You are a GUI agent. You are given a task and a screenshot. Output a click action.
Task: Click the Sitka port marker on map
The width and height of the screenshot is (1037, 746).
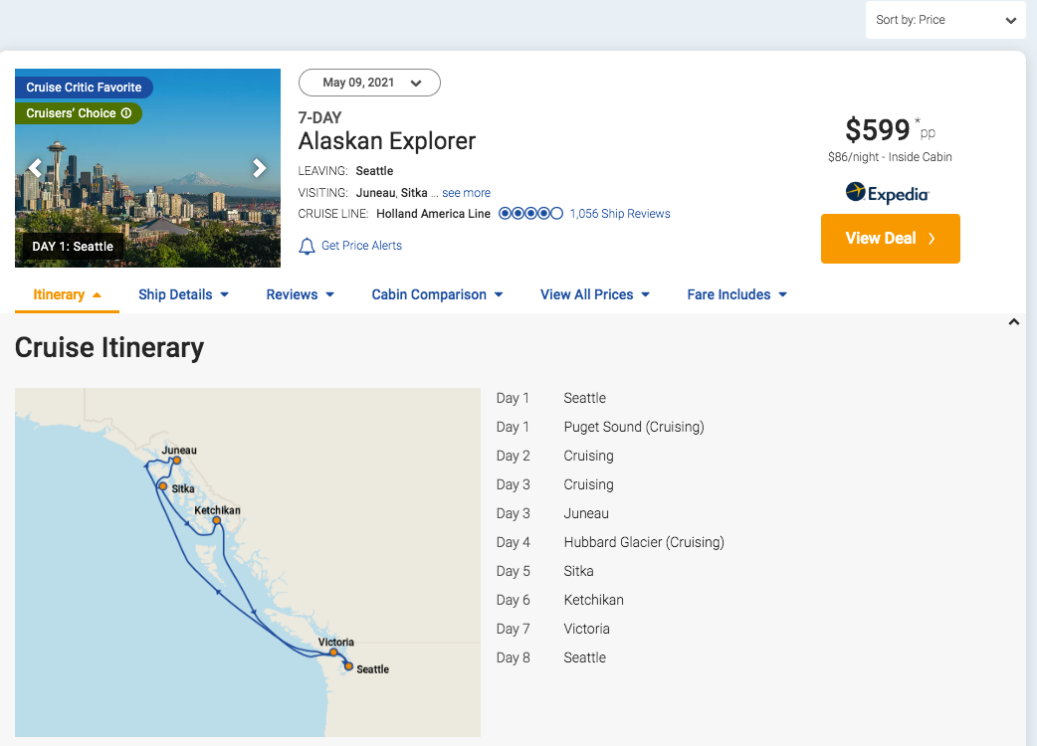tap(162, 486)
